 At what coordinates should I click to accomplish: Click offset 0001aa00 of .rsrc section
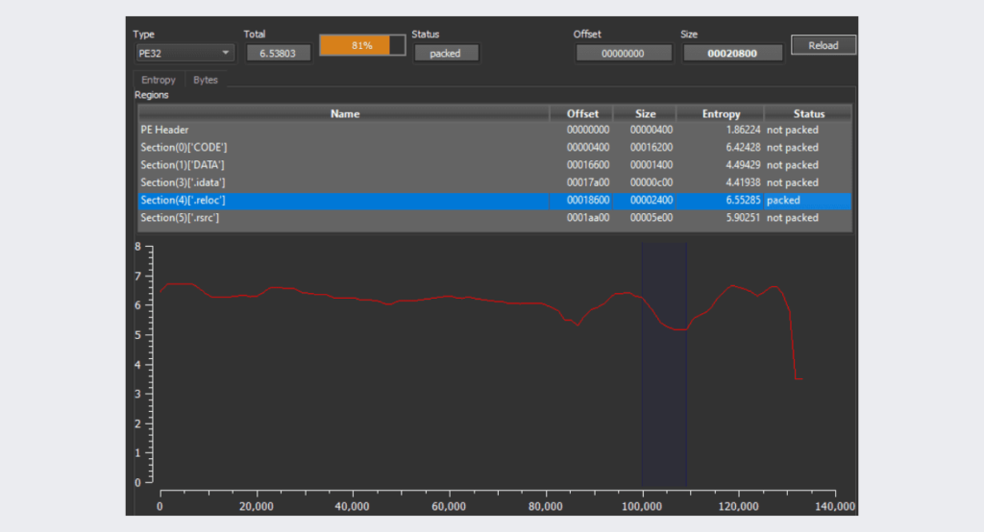[588, 218]
